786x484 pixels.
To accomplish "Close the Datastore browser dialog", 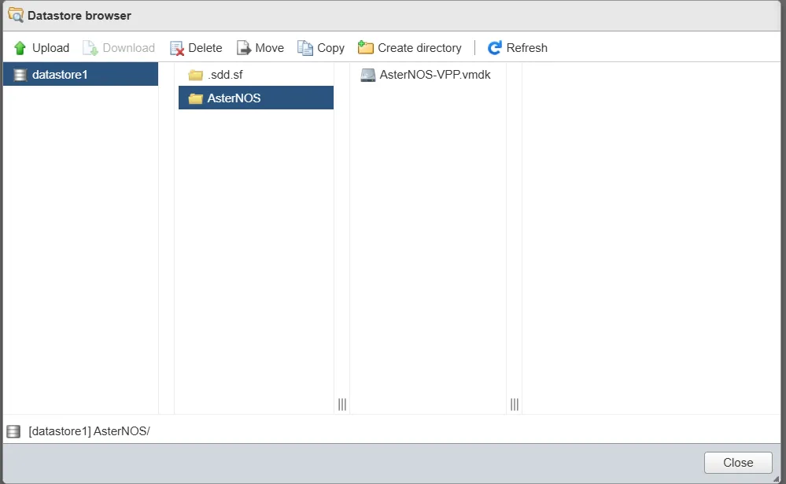I will tap(737, 463).
